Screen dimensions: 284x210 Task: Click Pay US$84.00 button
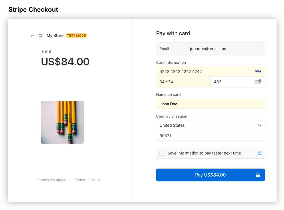pyautogui.click(x=210, y=175)
